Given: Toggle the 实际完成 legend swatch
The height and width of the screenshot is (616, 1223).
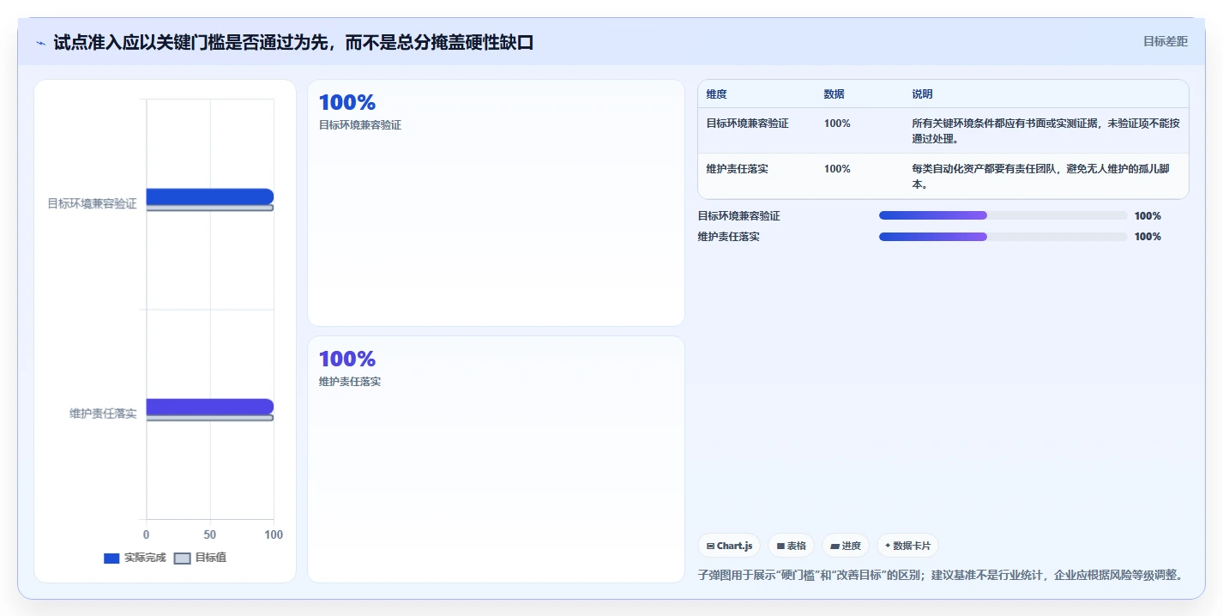Looking at the screenshot, I should pyautogui.click(x=111, y=559).
